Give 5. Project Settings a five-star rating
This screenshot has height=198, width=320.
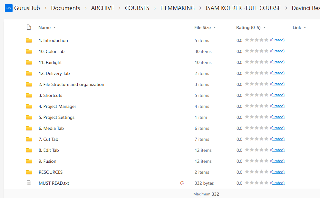tap(266, 117)
